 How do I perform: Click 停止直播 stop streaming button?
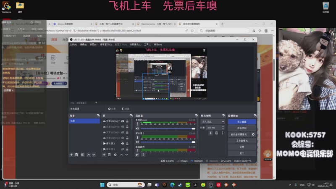point(242,122)
